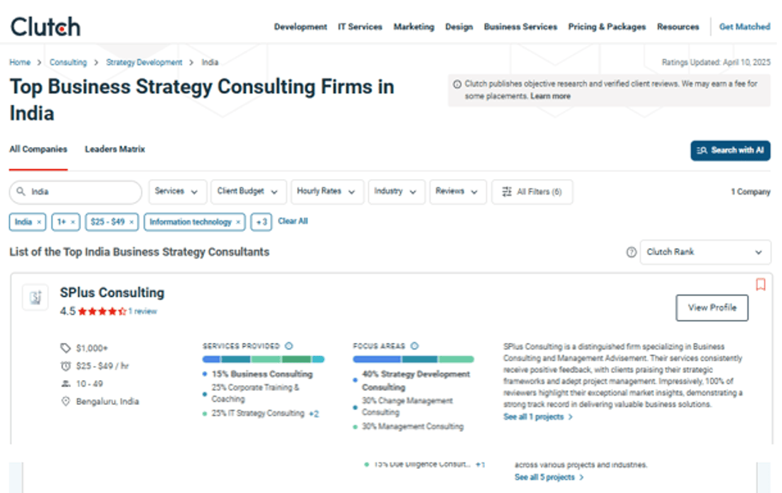Image resolution: width=782 pixels, height=493 pixels.
Task: Click the View Profile button
Action: [x=712, y=308]
